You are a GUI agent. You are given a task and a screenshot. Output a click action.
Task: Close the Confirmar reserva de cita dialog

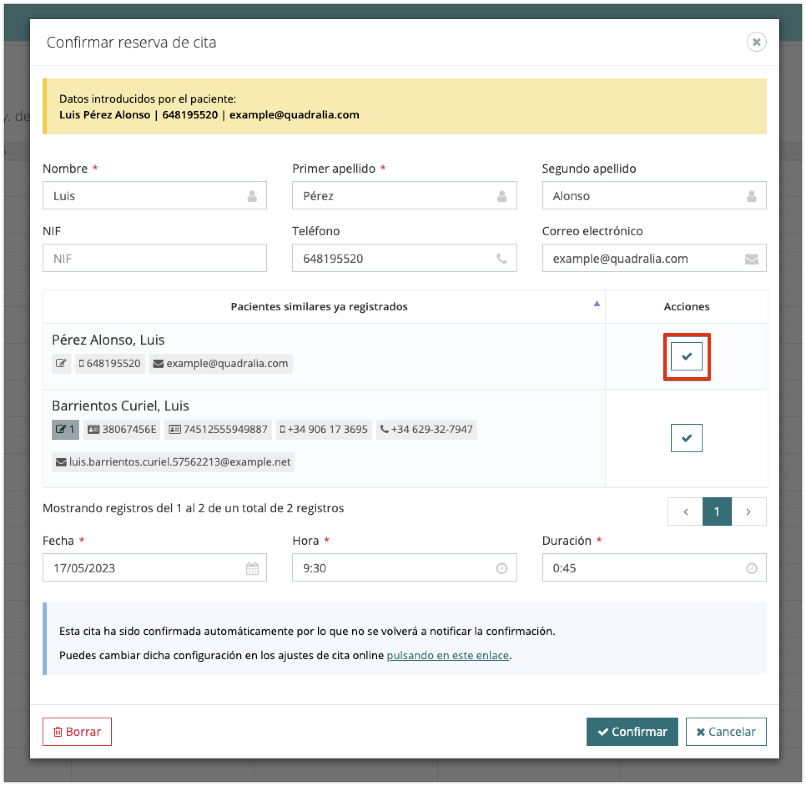[756, 42]
